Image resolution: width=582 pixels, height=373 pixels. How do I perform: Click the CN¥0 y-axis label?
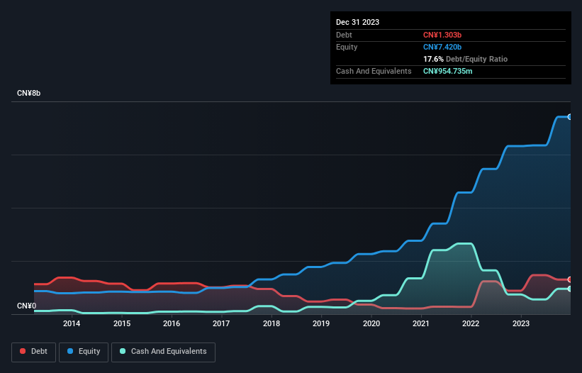click(26, 306)
